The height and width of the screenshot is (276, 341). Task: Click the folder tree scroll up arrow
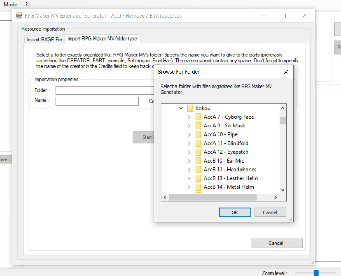[283, 108]
